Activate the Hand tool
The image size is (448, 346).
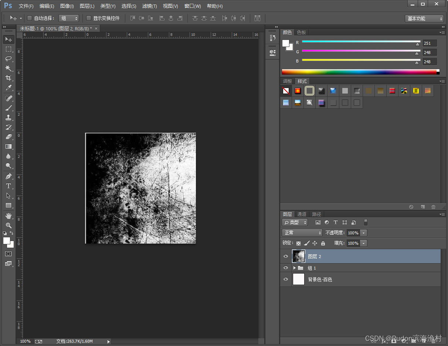click(9, 216)
